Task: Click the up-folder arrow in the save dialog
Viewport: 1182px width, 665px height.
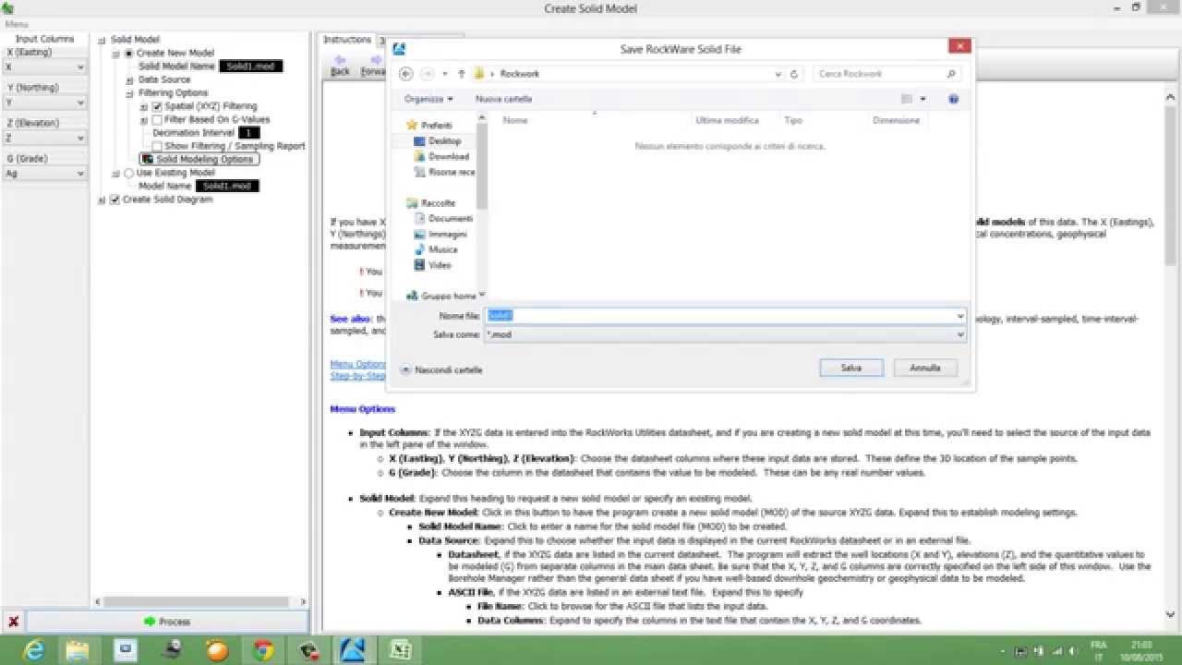Action: (x=461, y=74)
